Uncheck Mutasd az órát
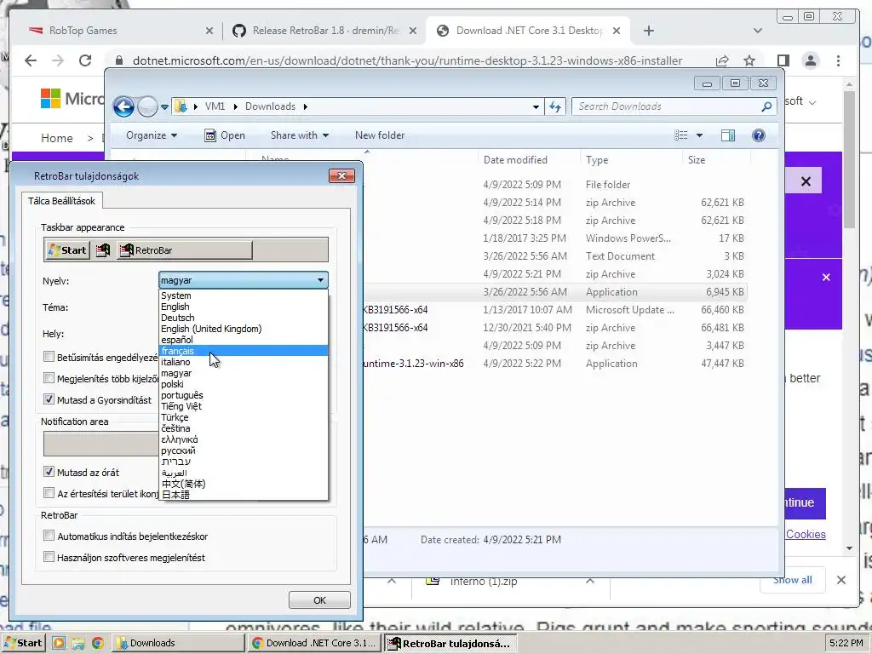 pyautogui.click(x=49, y=472)
